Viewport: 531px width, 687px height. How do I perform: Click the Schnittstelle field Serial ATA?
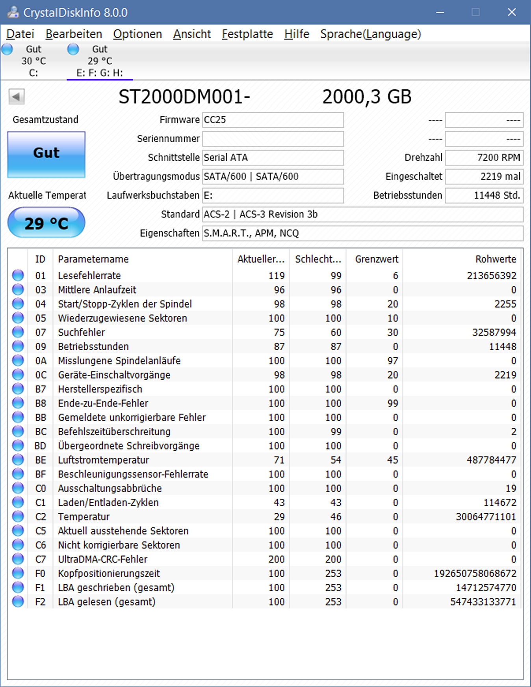pos(273,158)
